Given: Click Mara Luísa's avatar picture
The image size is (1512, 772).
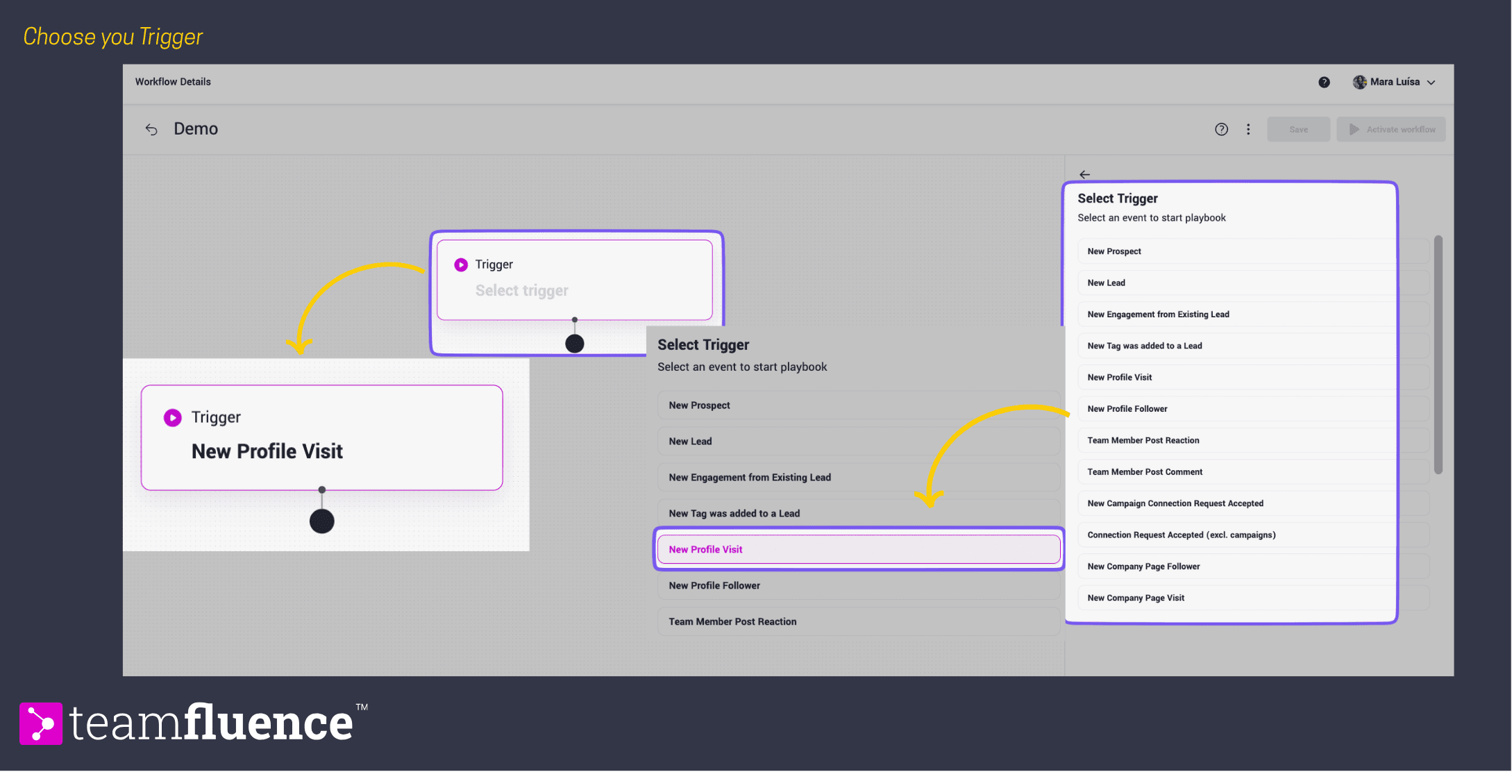Looking at the screenshot, I should pos(1359,82).
